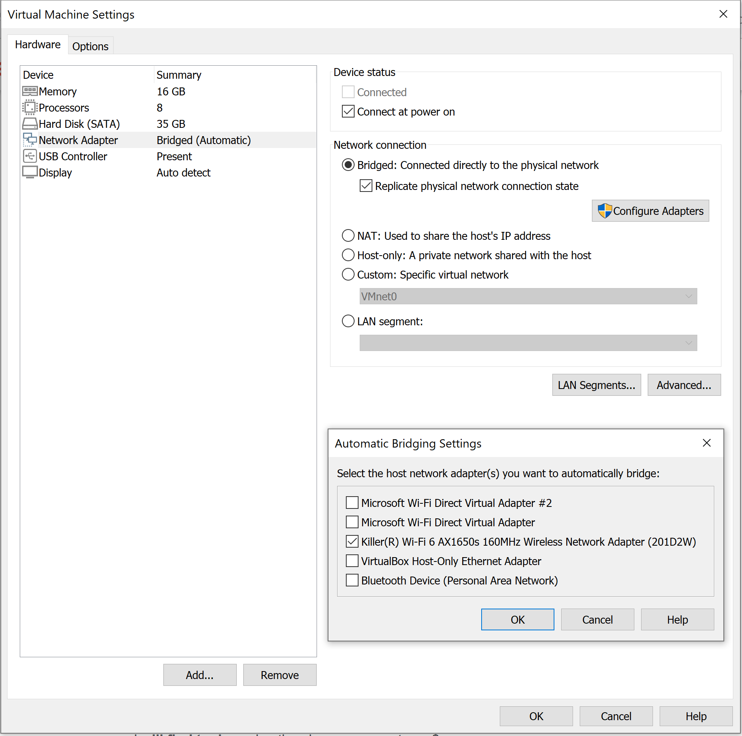742x736 pixels.
Task: Switch to the Hardware tab
Action: [x=38, y=45]
